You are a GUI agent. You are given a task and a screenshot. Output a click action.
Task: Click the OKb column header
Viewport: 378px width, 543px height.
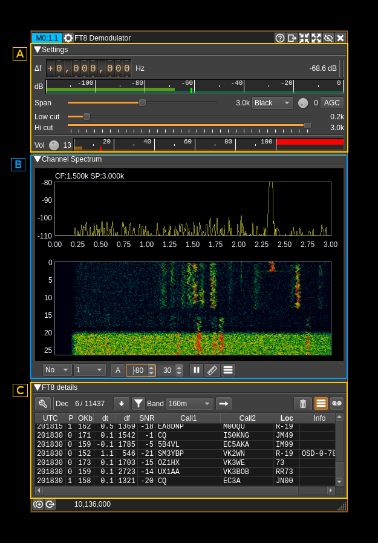tap(85, 418)
